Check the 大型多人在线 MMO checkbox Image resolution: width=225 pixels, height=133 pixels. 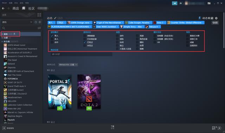(x=117, y=49)
